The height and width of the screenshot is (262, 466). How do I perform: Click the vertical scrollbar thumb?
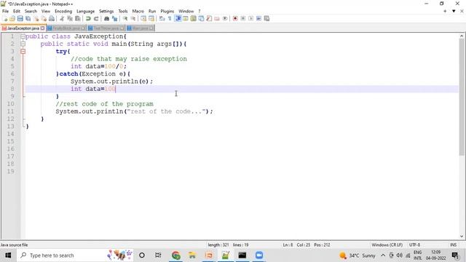462,97
